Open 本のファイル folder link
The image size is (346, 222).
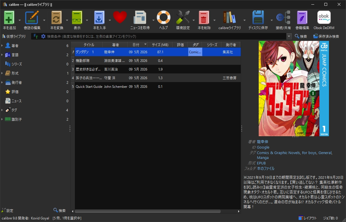(266, 168)
